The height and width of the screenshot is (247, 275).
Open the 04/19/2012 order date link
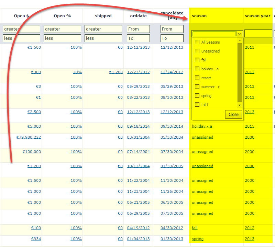pos(139,228)
